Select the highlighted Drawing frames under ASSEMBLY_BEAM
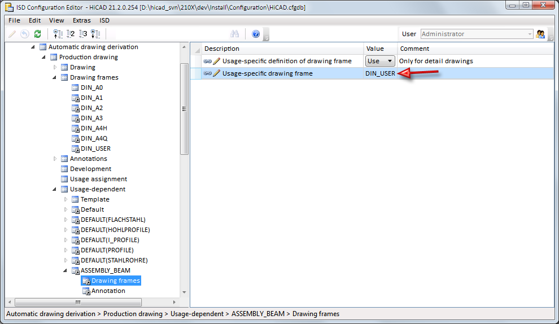 [x=116, y=281]
